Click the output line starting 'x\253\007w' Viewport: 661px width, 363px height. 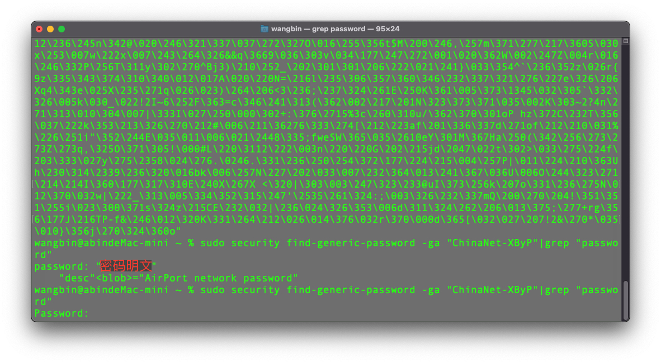326,55
